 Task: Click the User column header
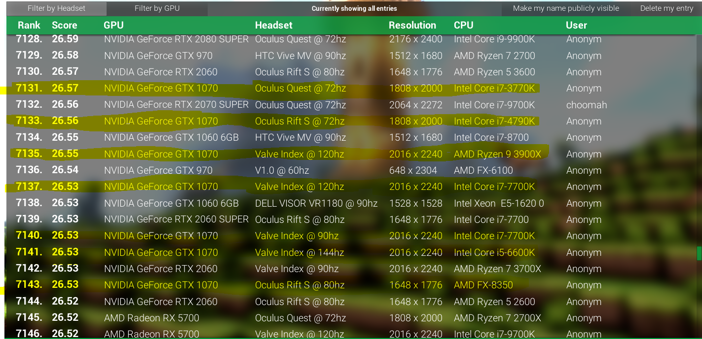click(576, 25)
